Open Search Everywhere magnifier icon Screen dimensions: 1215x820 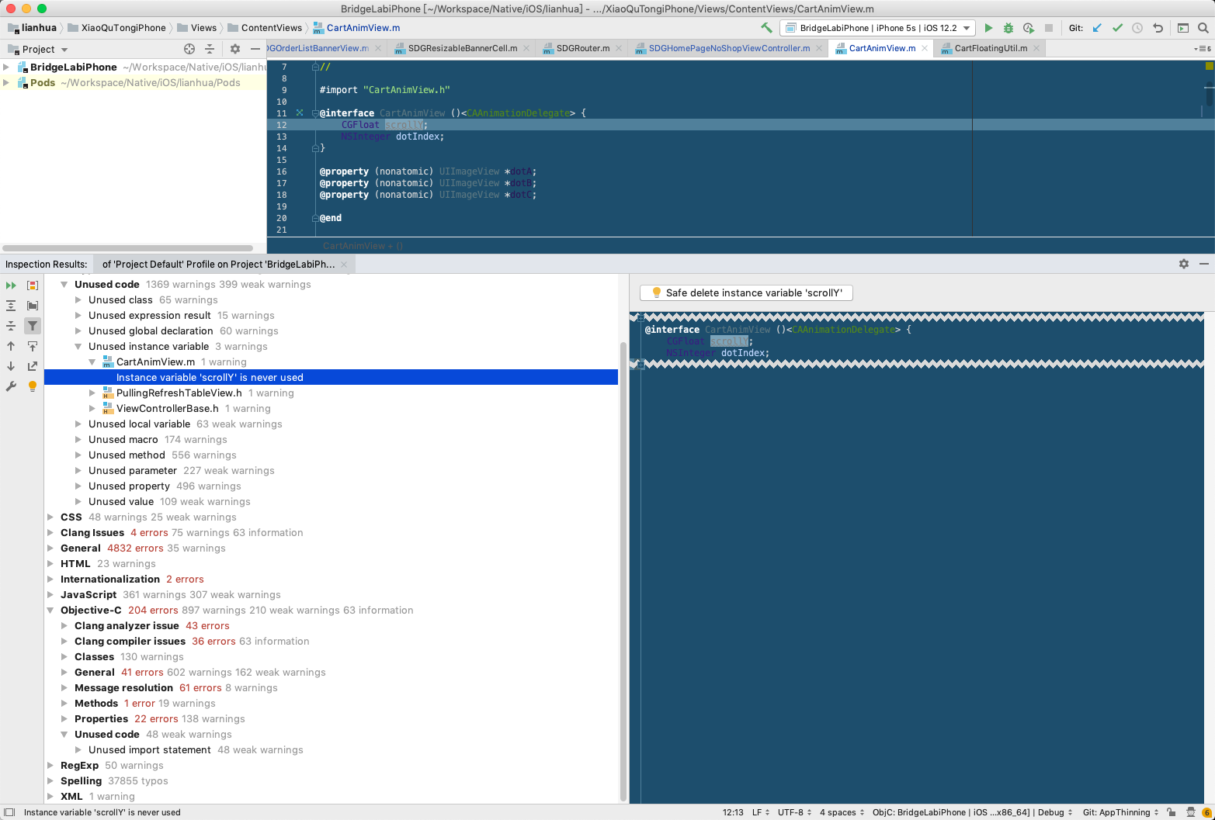(1203, 28)
